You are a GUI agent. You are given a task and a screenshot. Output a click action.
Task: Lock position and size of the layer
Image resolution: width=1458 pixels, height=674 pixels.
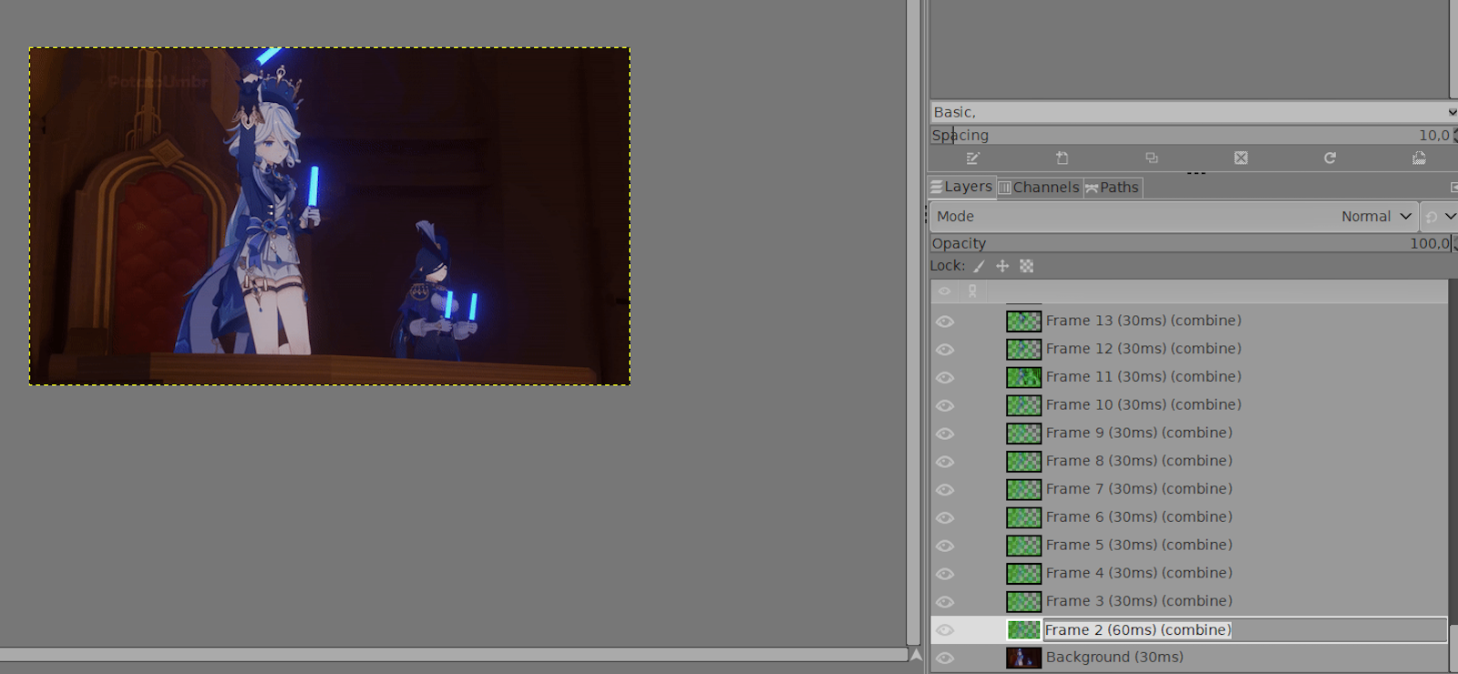[x=1002, y=266]
